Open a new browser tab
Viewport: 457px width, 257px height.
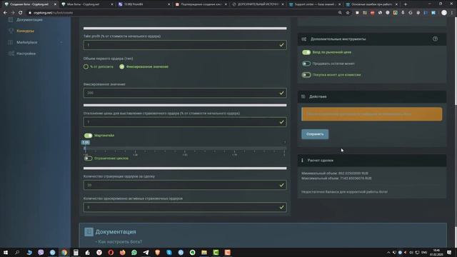[x=405, y=4]
